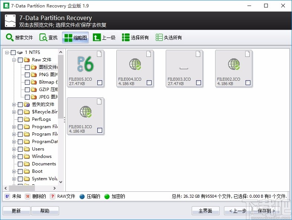
Task: Tick the Windows folder checkbox
Action: pos(20,157)
